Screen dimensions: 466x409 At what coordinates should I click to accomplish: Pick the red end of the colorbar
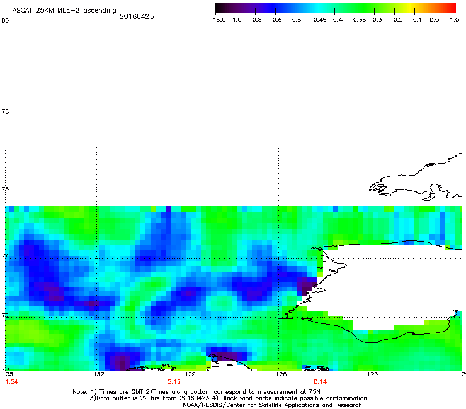pyautogui.click(x=450, y=8)
